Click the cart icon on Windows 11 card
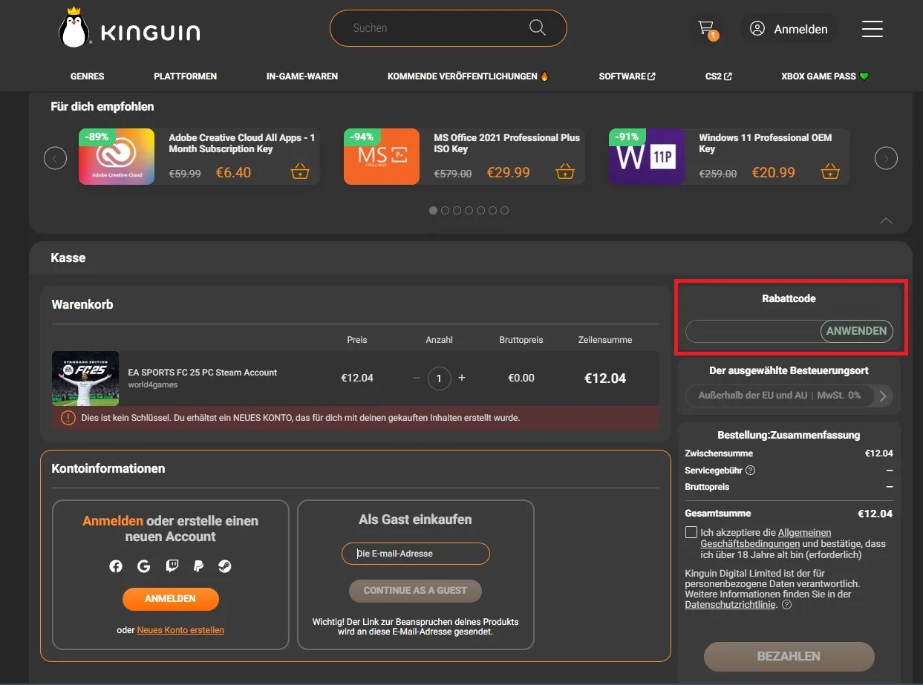Image resolution: width=923 pixels, height=685 pixels. (830, 171)
